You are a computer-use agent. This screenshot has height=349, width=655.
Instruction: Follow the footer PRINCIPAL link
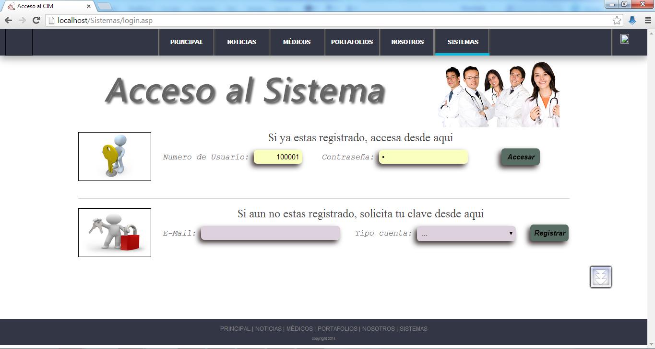coord(235,329)
